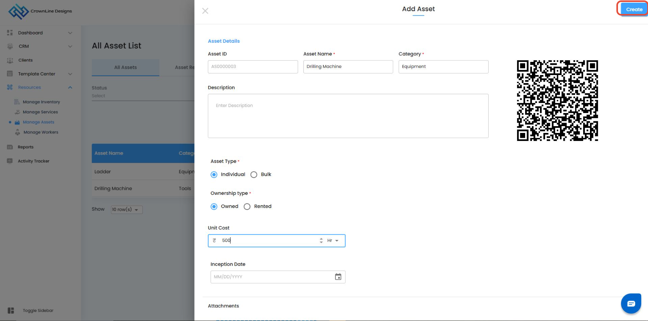Open Manage Workers in sidebar
Viewport: 648px width, 321px height.
(x=40, y=132)
